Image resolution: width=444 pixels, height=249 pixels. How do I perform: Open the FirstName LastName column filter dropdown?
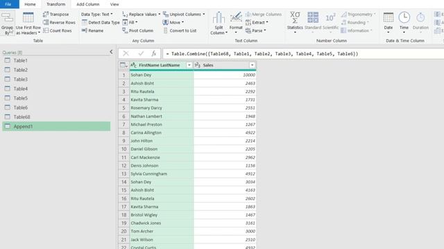click(x=189, y=65)
